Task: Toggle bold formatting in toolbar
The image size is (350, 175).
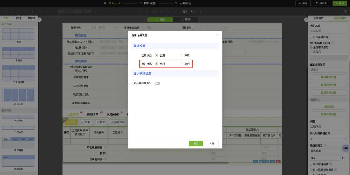Action: tap(95, 11)
